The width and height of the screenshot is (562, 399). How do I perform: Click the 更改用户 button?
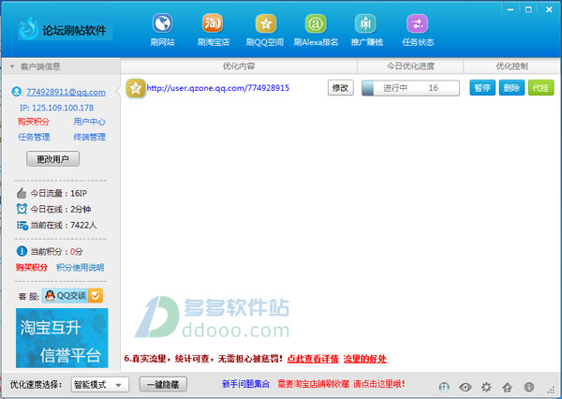pyautogui.click(x=52, y=159)
